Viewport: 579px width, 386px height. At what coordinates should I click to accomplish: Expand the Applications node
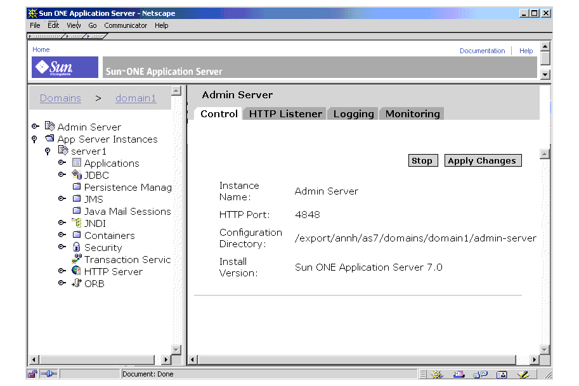click(62, 162)
